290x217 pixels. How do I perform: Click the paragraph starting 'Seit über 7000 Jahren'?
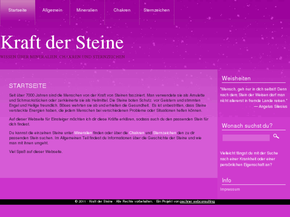coord(107,103)
